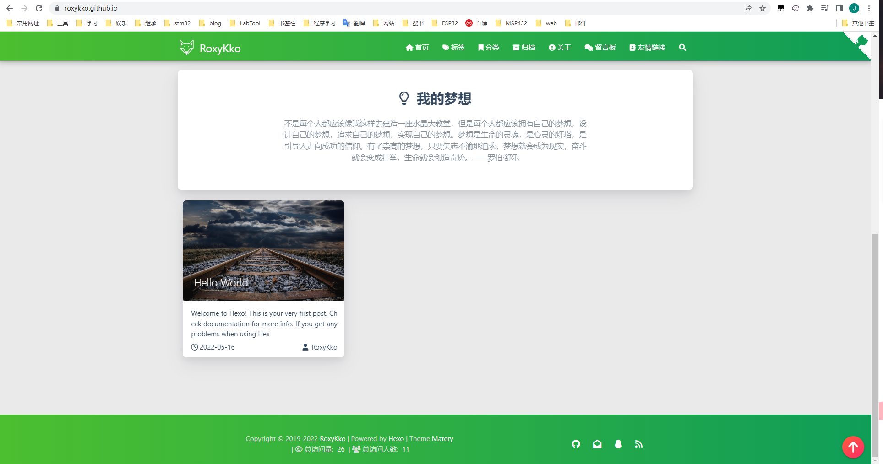Click the Hello World post title
The width and height of the screenshot is (883, 464).
pyautogui.click(x=221, y=283)
